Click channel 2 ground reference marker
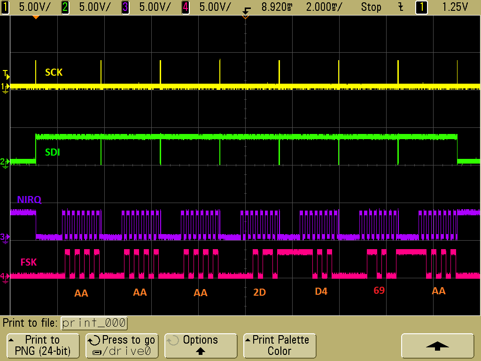 point(5,163)
